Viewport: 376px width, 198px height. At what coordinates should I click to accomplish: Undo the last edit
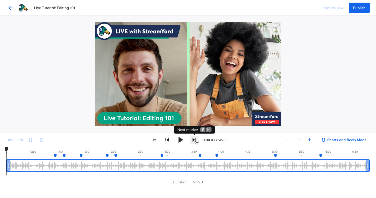10,140
